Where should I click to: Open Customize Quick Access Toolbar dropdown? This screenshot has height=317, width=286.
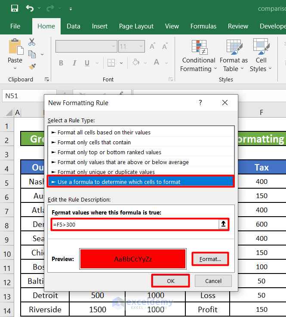tap(71, 9)
